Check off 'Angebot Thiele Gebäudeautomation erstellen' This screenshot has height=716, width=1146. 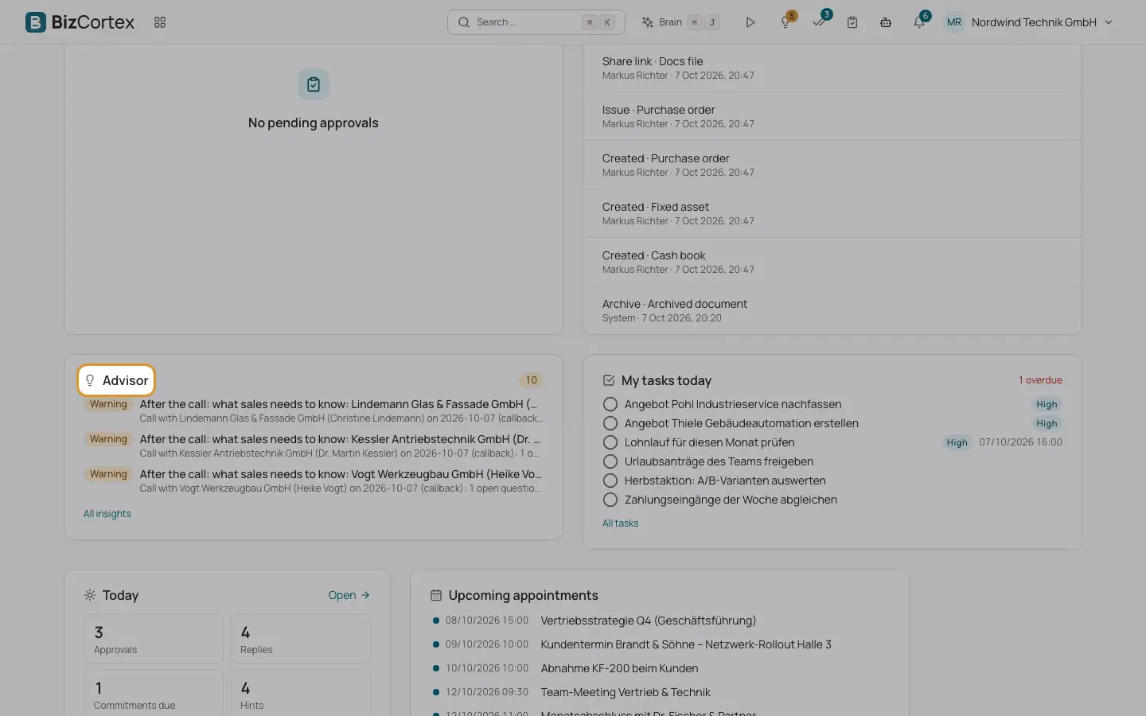tap(610, 423)
